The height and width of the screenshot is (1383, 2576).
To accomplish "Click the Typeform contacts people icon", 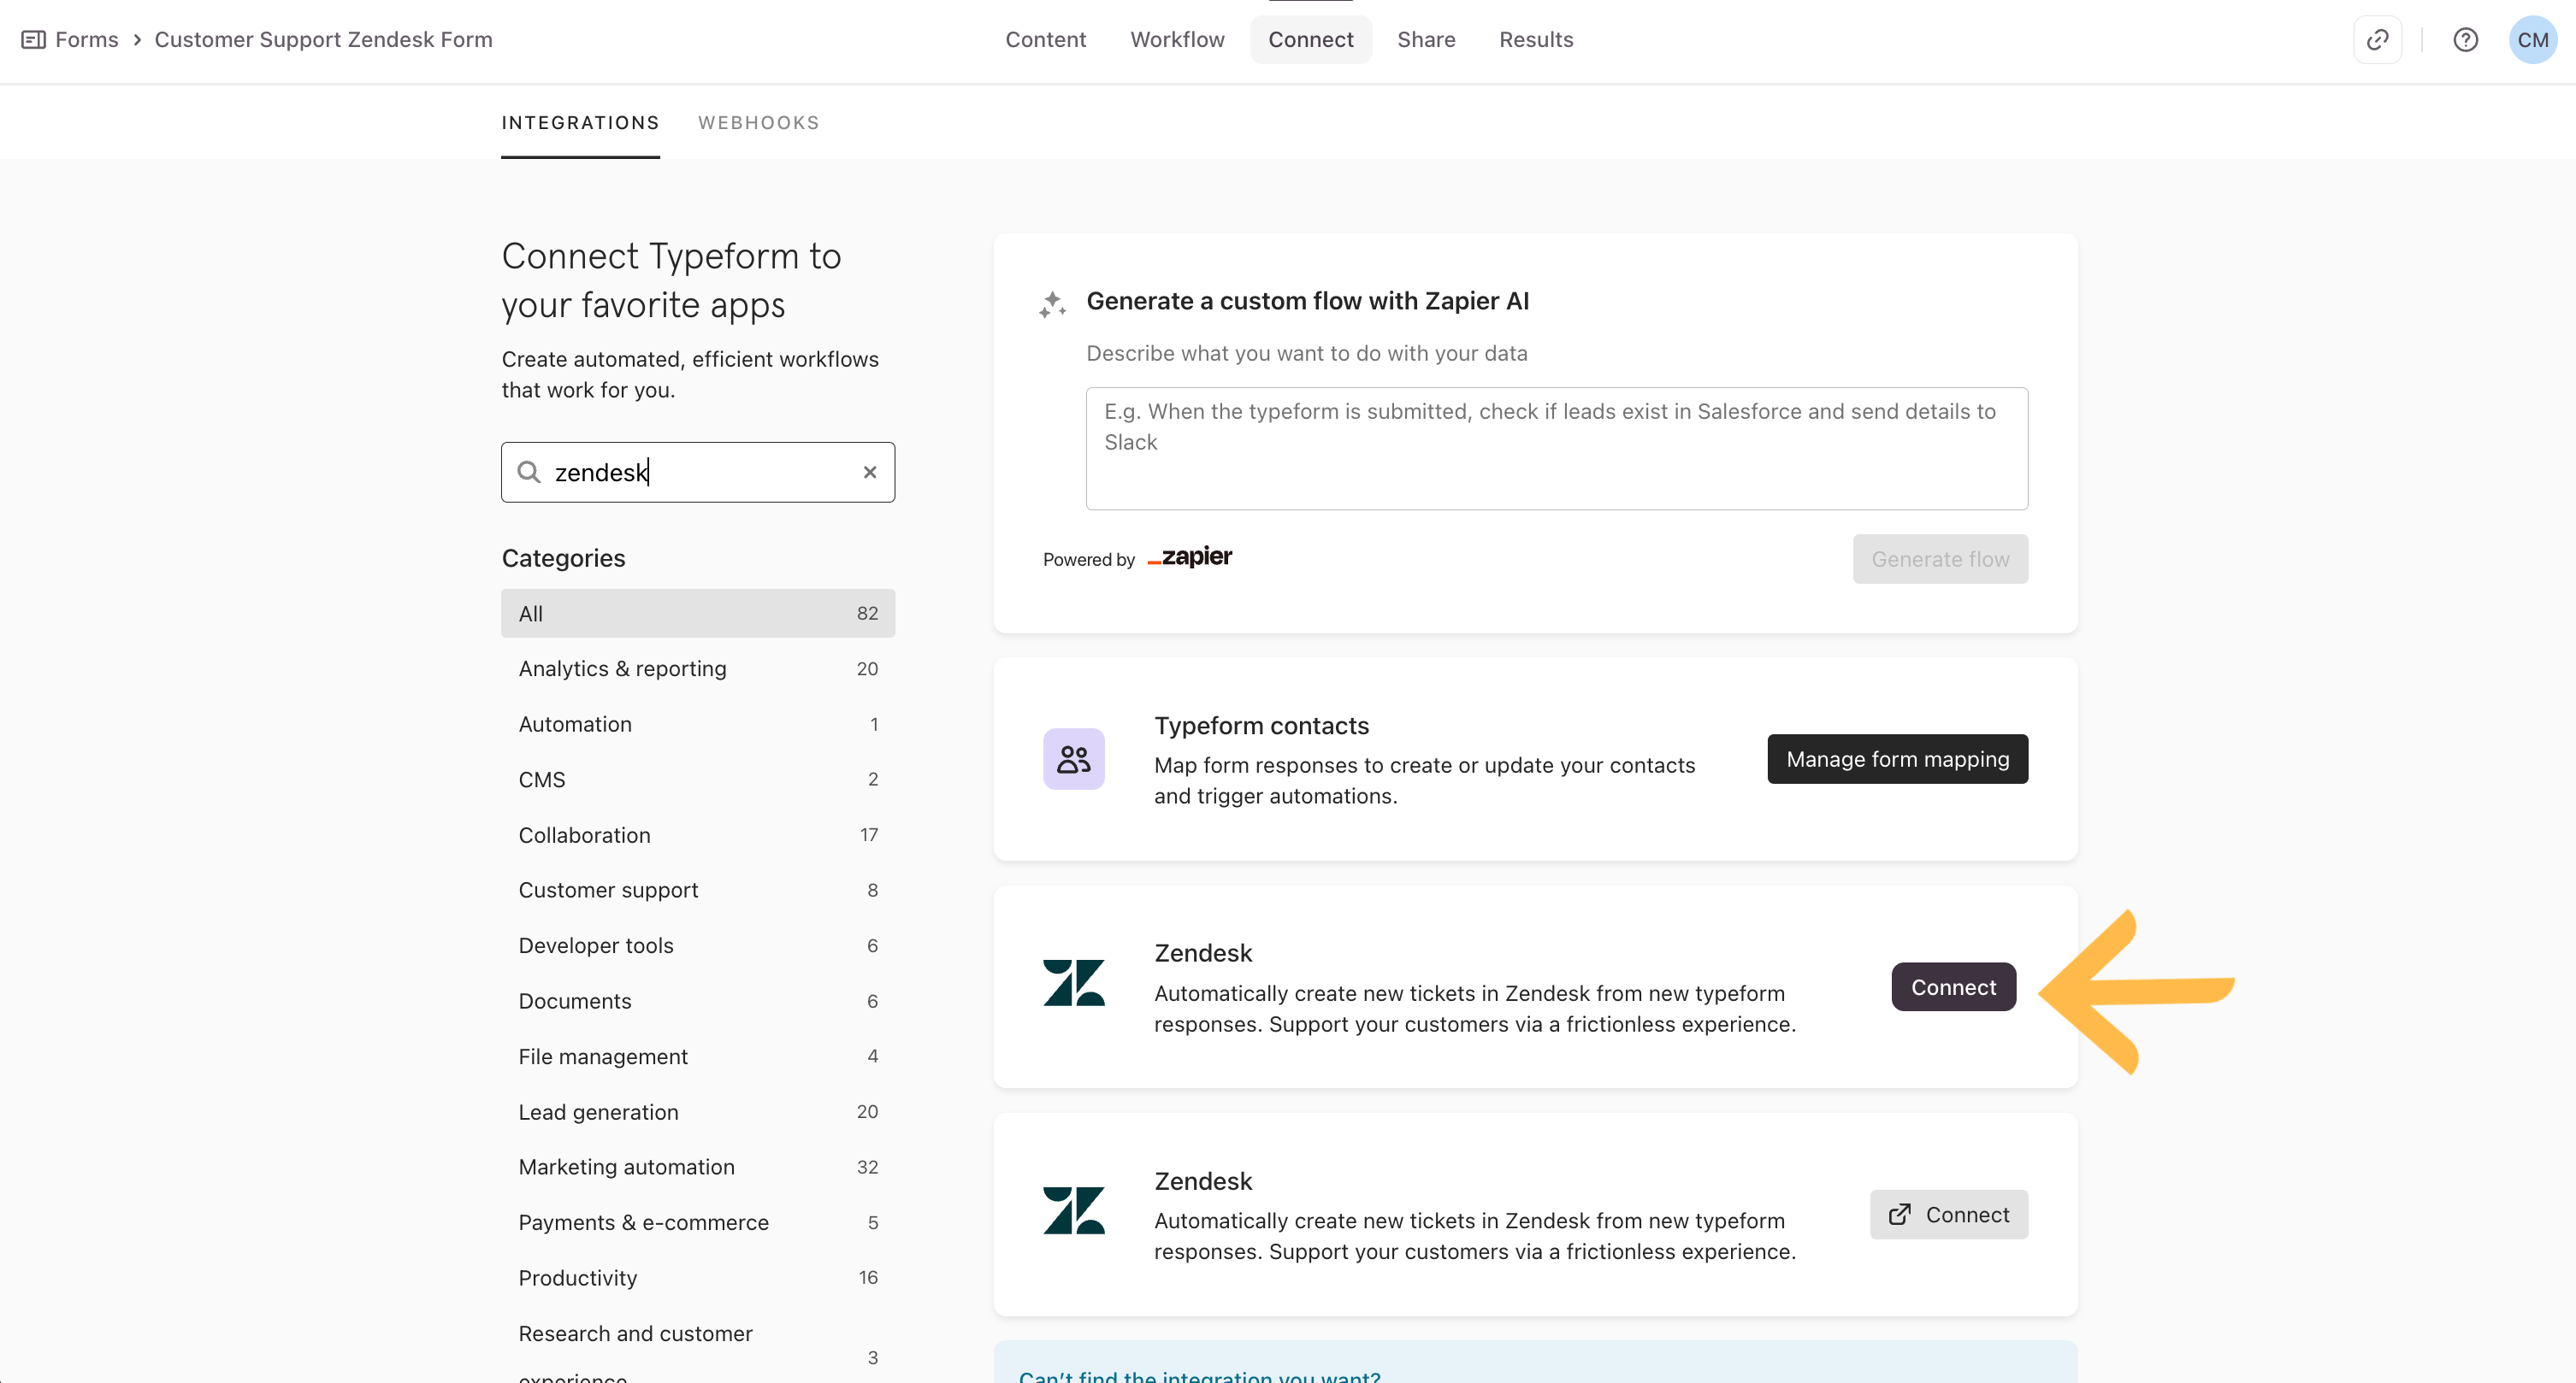I will click(1073, 759).
